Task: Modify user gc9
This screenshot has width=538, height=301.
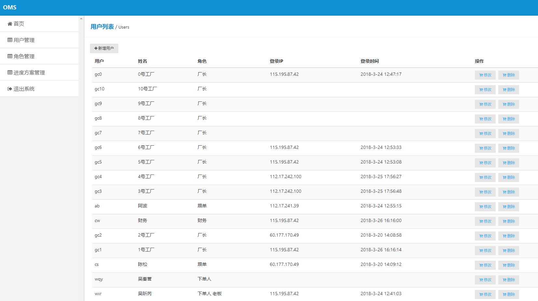Action: point(485,104)
